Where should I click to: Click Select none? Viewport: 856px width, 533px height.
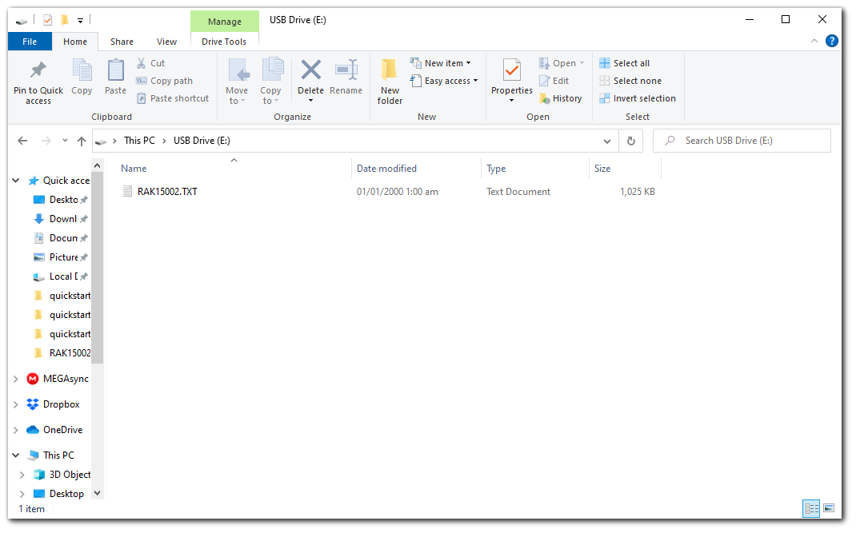click(x=630, y=81)
